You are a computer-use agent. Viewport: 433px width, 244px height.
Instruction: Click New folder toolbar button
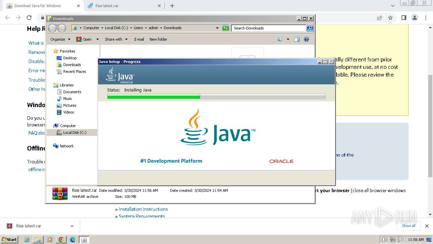point(158,39)
